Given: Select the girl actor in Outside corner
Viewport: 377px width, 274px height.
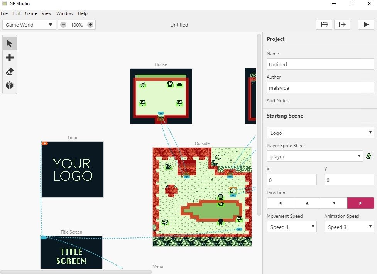Looking at the screenshot, I should 165,222.
